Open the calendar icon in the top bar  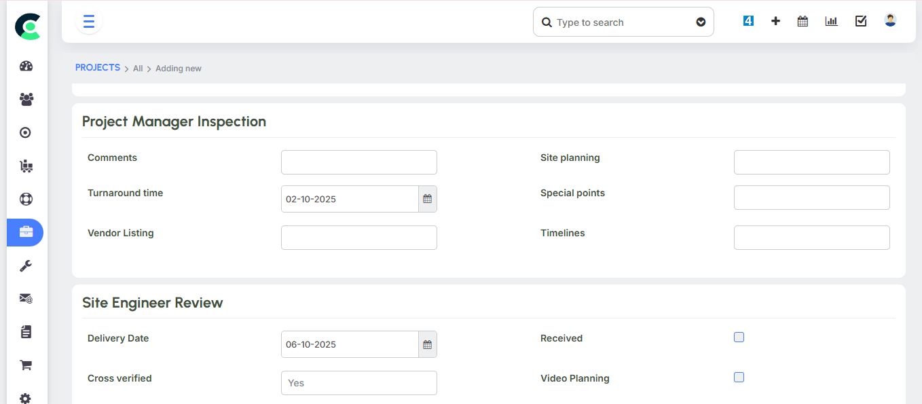(802, 20)
